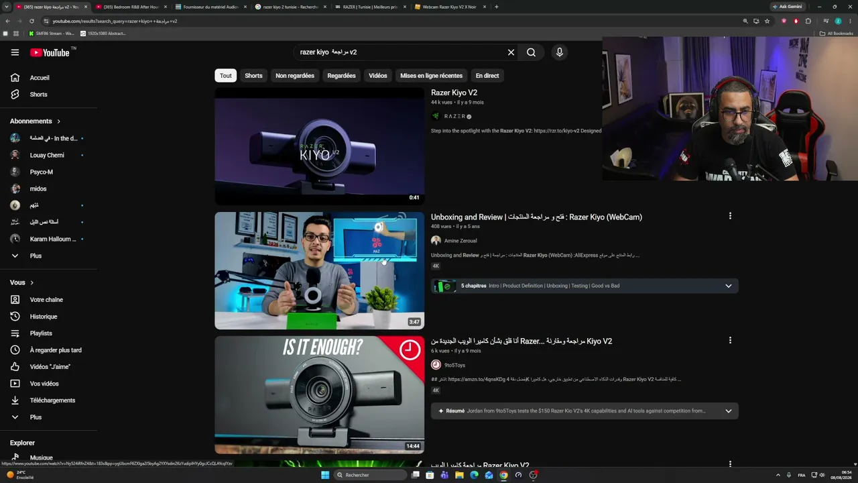Start voice search with the microphone
Screen dimensions: 858x483
559,52
